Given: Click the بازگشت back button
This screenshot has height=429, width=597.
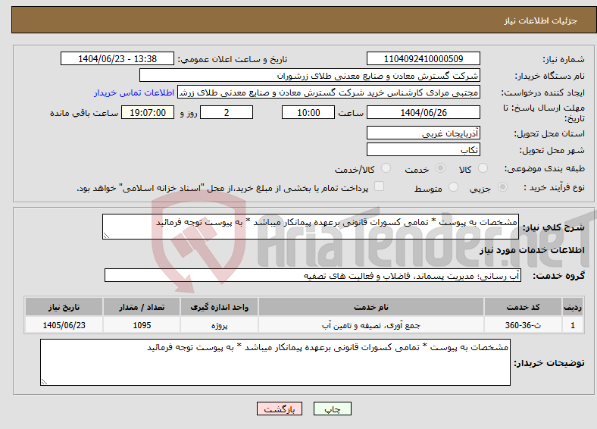Looking at the screenshot, I should coord(280,409).
